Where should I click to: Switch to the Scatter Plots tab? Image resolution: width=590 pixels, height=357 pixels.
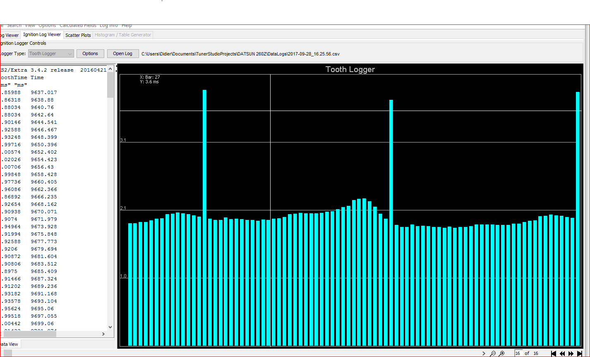coord(78,35)
